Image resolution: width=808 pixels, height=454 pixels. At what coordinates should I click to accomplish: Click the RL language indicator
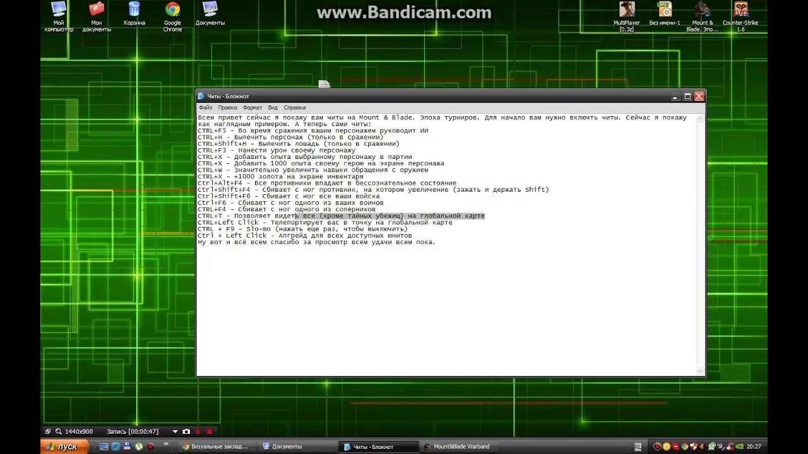coord(638,446)
